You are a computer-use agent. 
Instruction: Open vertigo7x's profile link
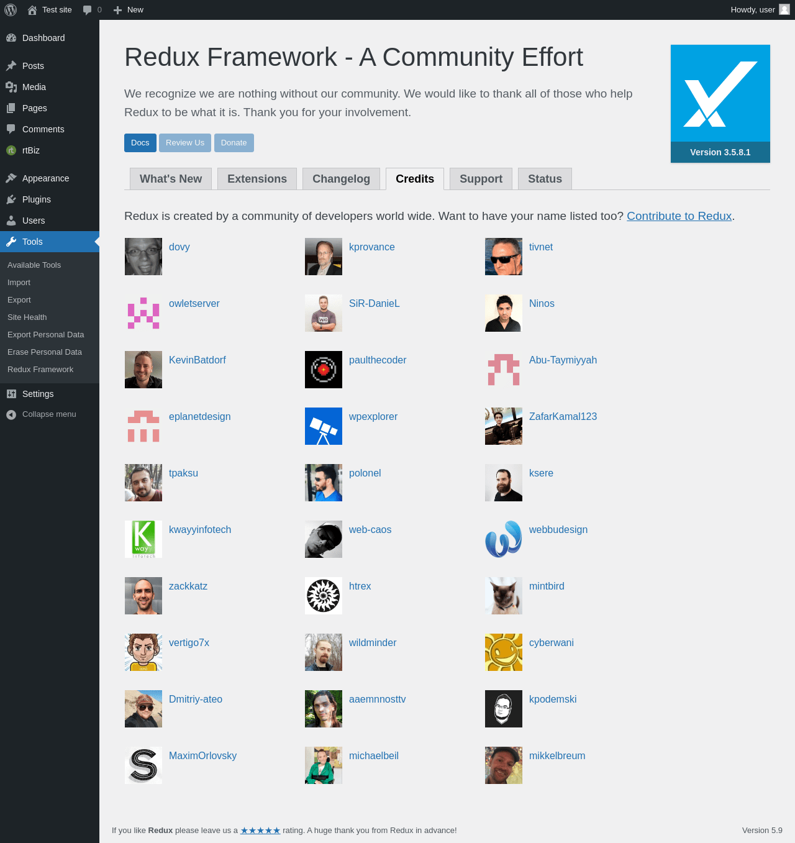(x=189, y=643)
